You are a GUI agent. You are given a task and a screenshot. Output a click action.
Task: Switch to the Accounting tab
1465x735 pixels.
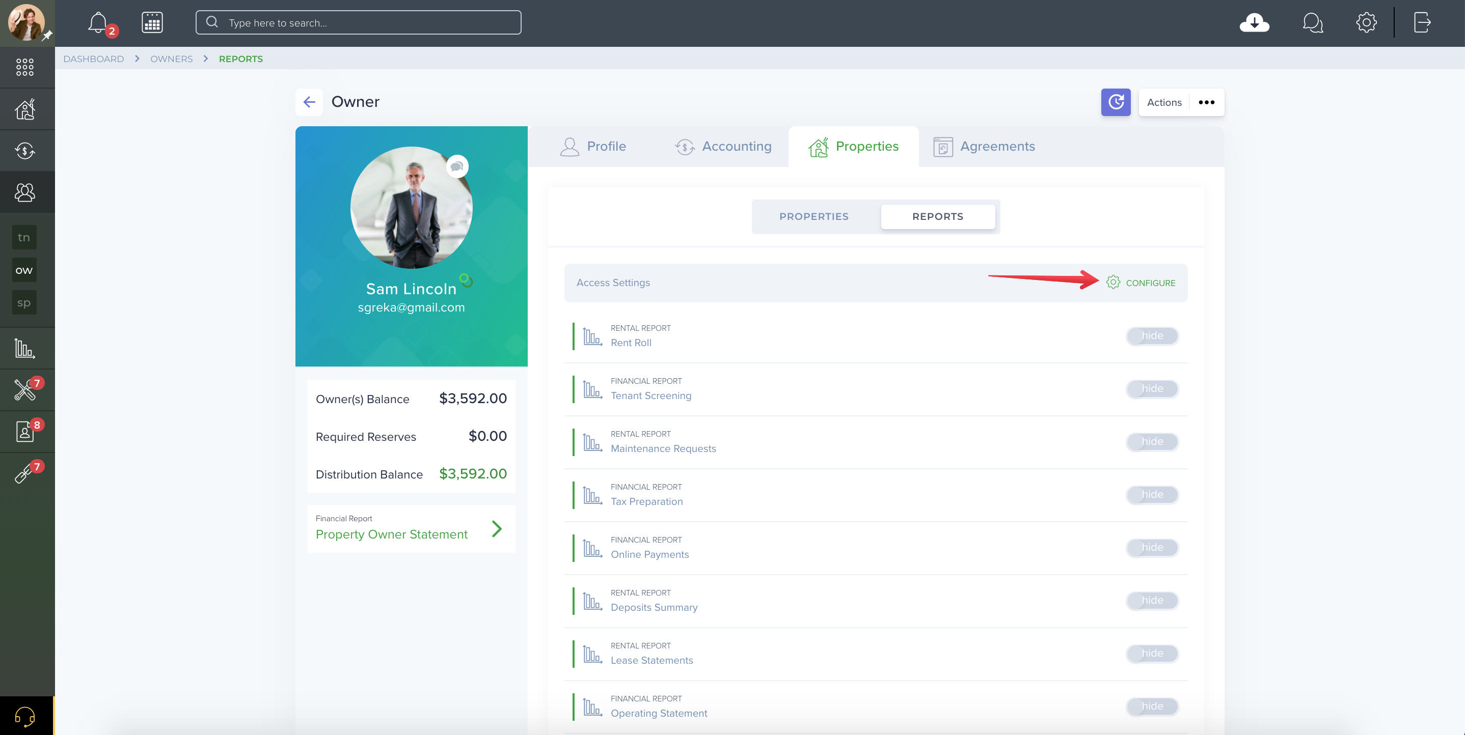pyautogui.click(x=723, y=147)
